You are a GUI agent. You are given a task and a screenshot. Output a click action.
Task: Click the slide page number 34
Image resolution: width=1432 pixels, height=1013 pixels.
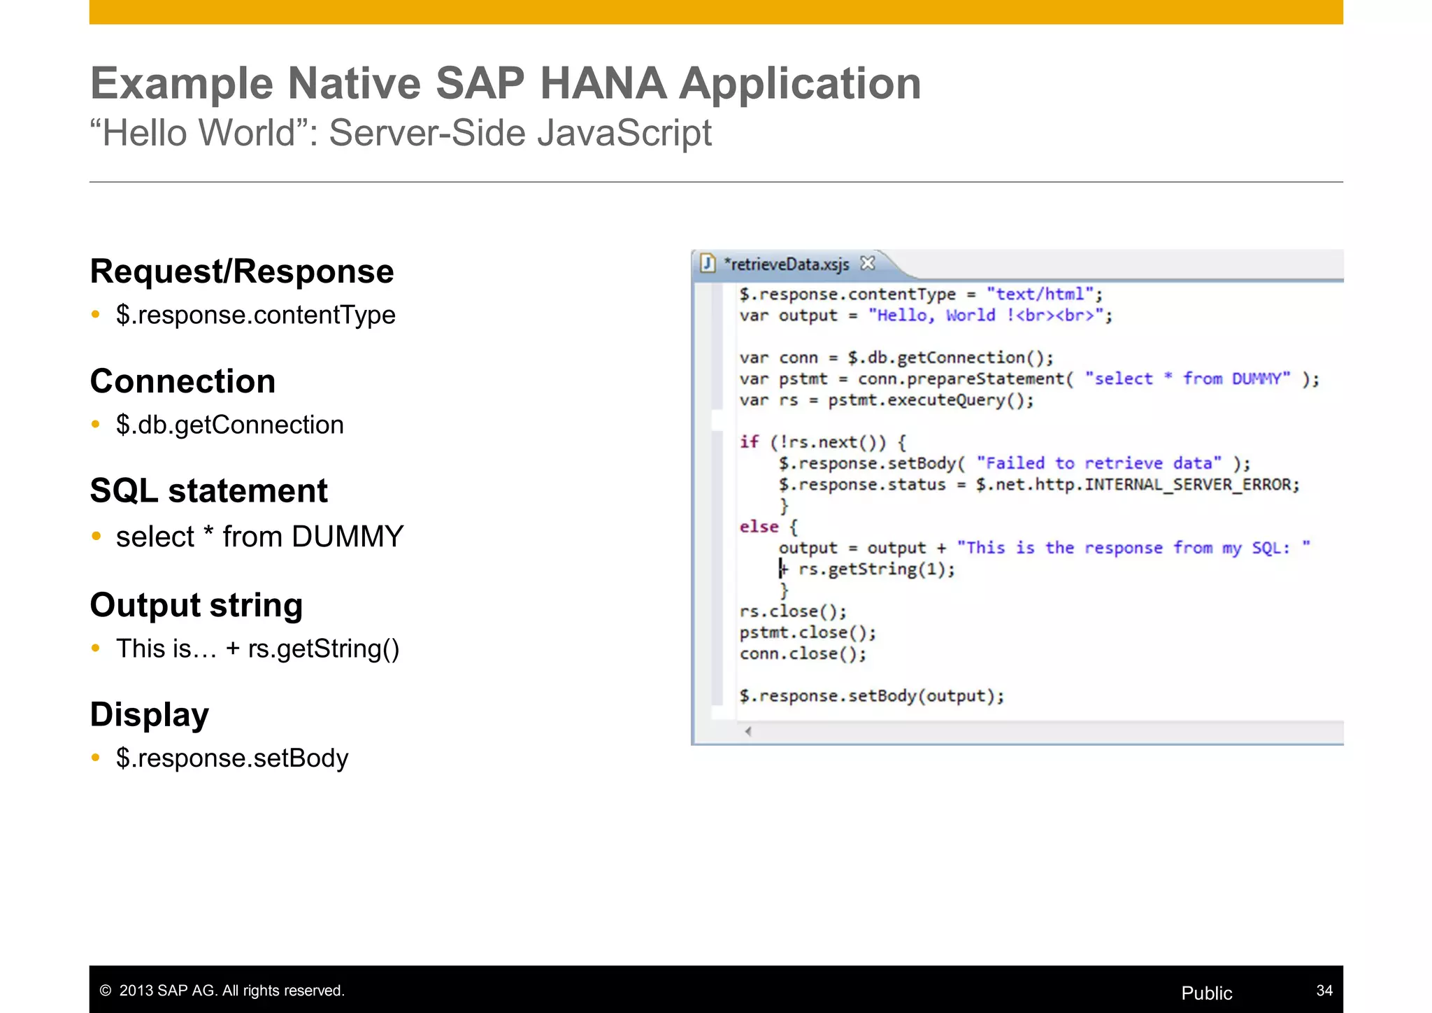click(1324, 991)
